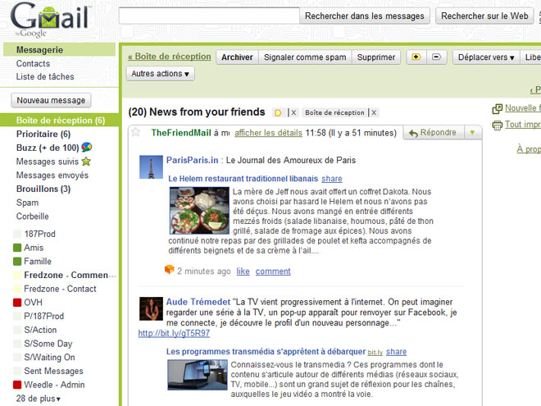Click share next to transmédia article

396,352
